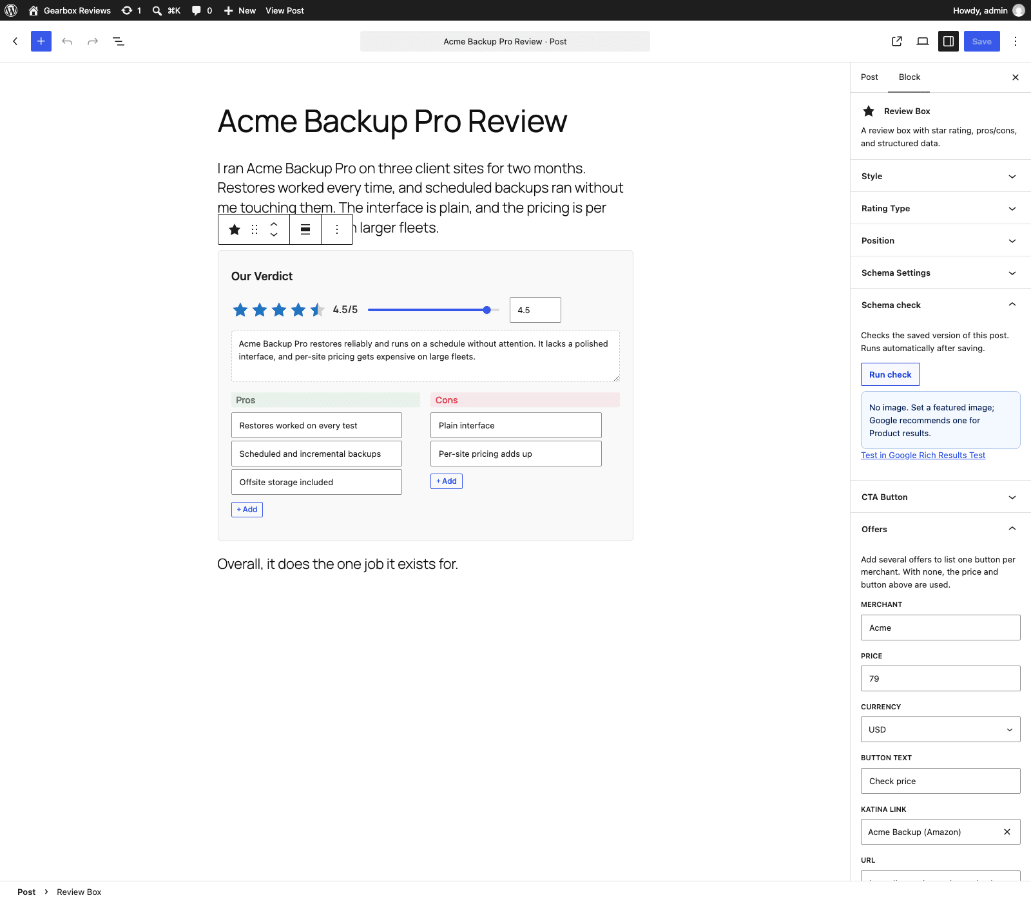
Task: Go to Gearbox Reviews site home
Action: point(70,10)
